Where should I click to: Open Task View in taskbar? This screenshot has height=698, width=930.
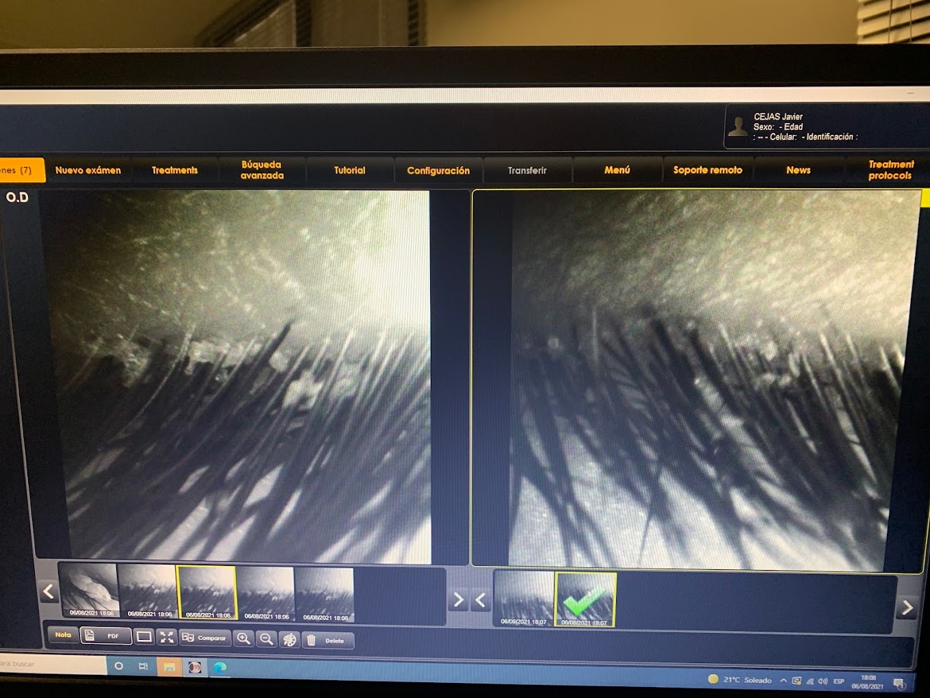click(x=144, y=667)
